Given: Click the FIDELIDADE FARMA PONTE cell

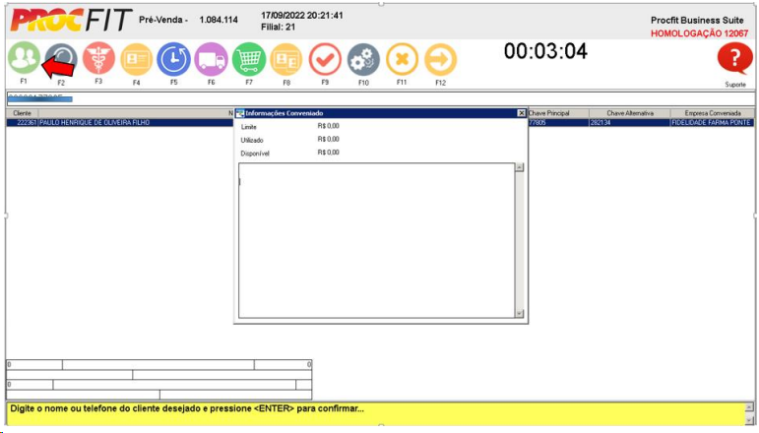Looking at the screenshot, I should (x=713, y=123).
